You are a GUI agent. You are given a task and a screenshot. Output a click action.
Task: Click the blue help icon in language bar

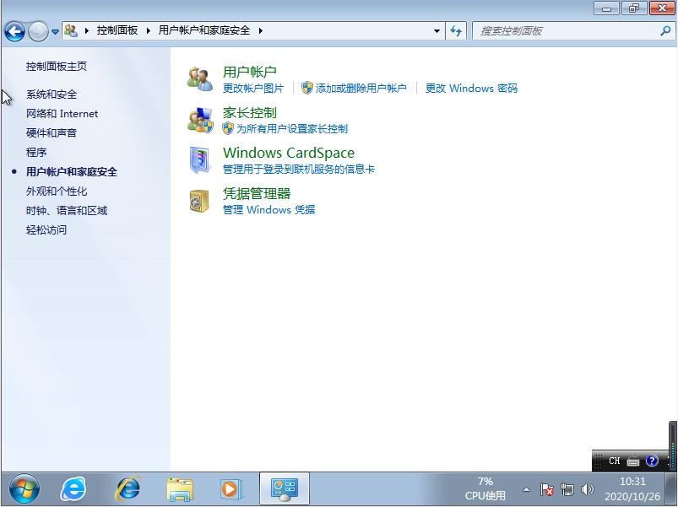[x=650, y=461]
